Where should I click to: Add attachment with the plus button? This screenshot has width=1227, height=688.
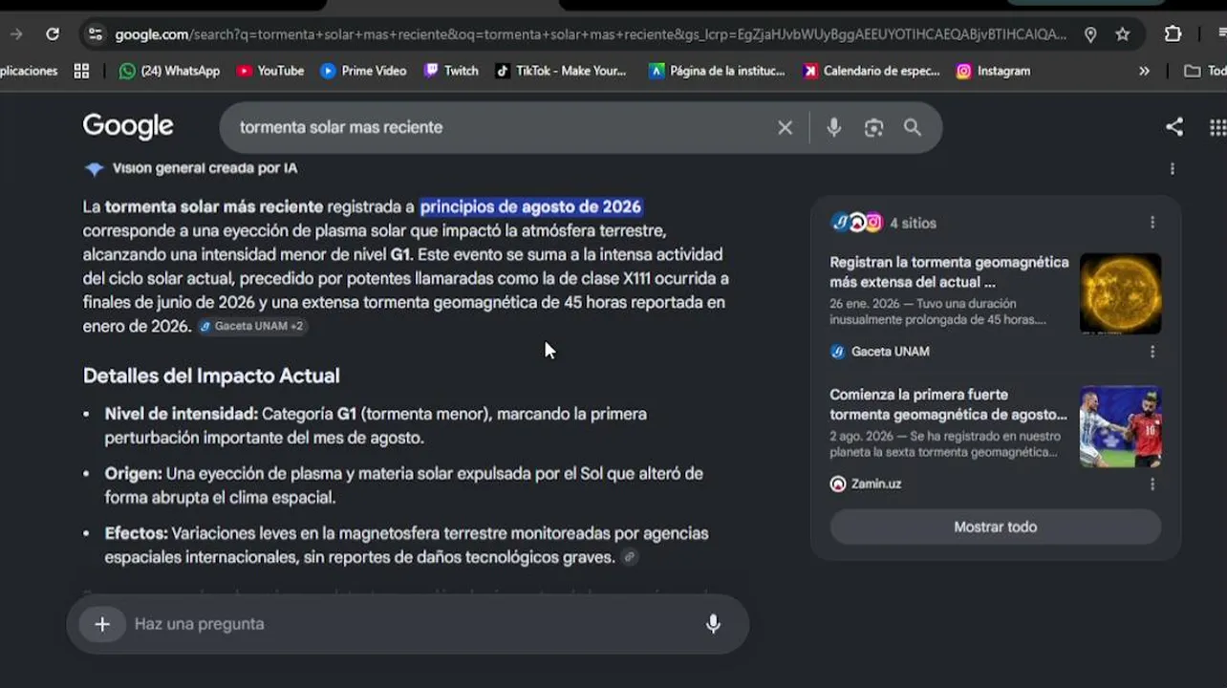(x=102, y=624)
